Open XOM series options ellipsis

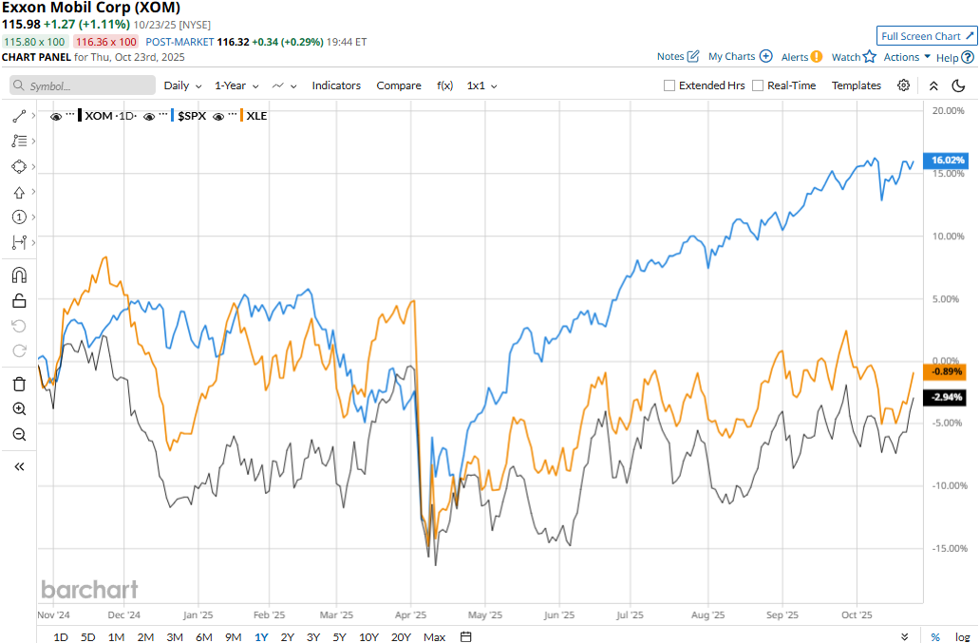[x=70, y=114]
